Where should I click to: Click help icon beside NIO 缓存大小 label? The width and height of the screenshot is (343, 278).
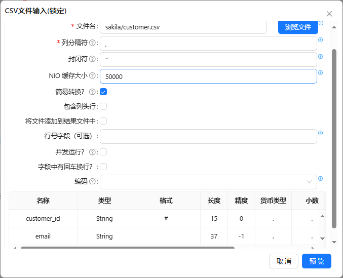[x=92, y=76]
